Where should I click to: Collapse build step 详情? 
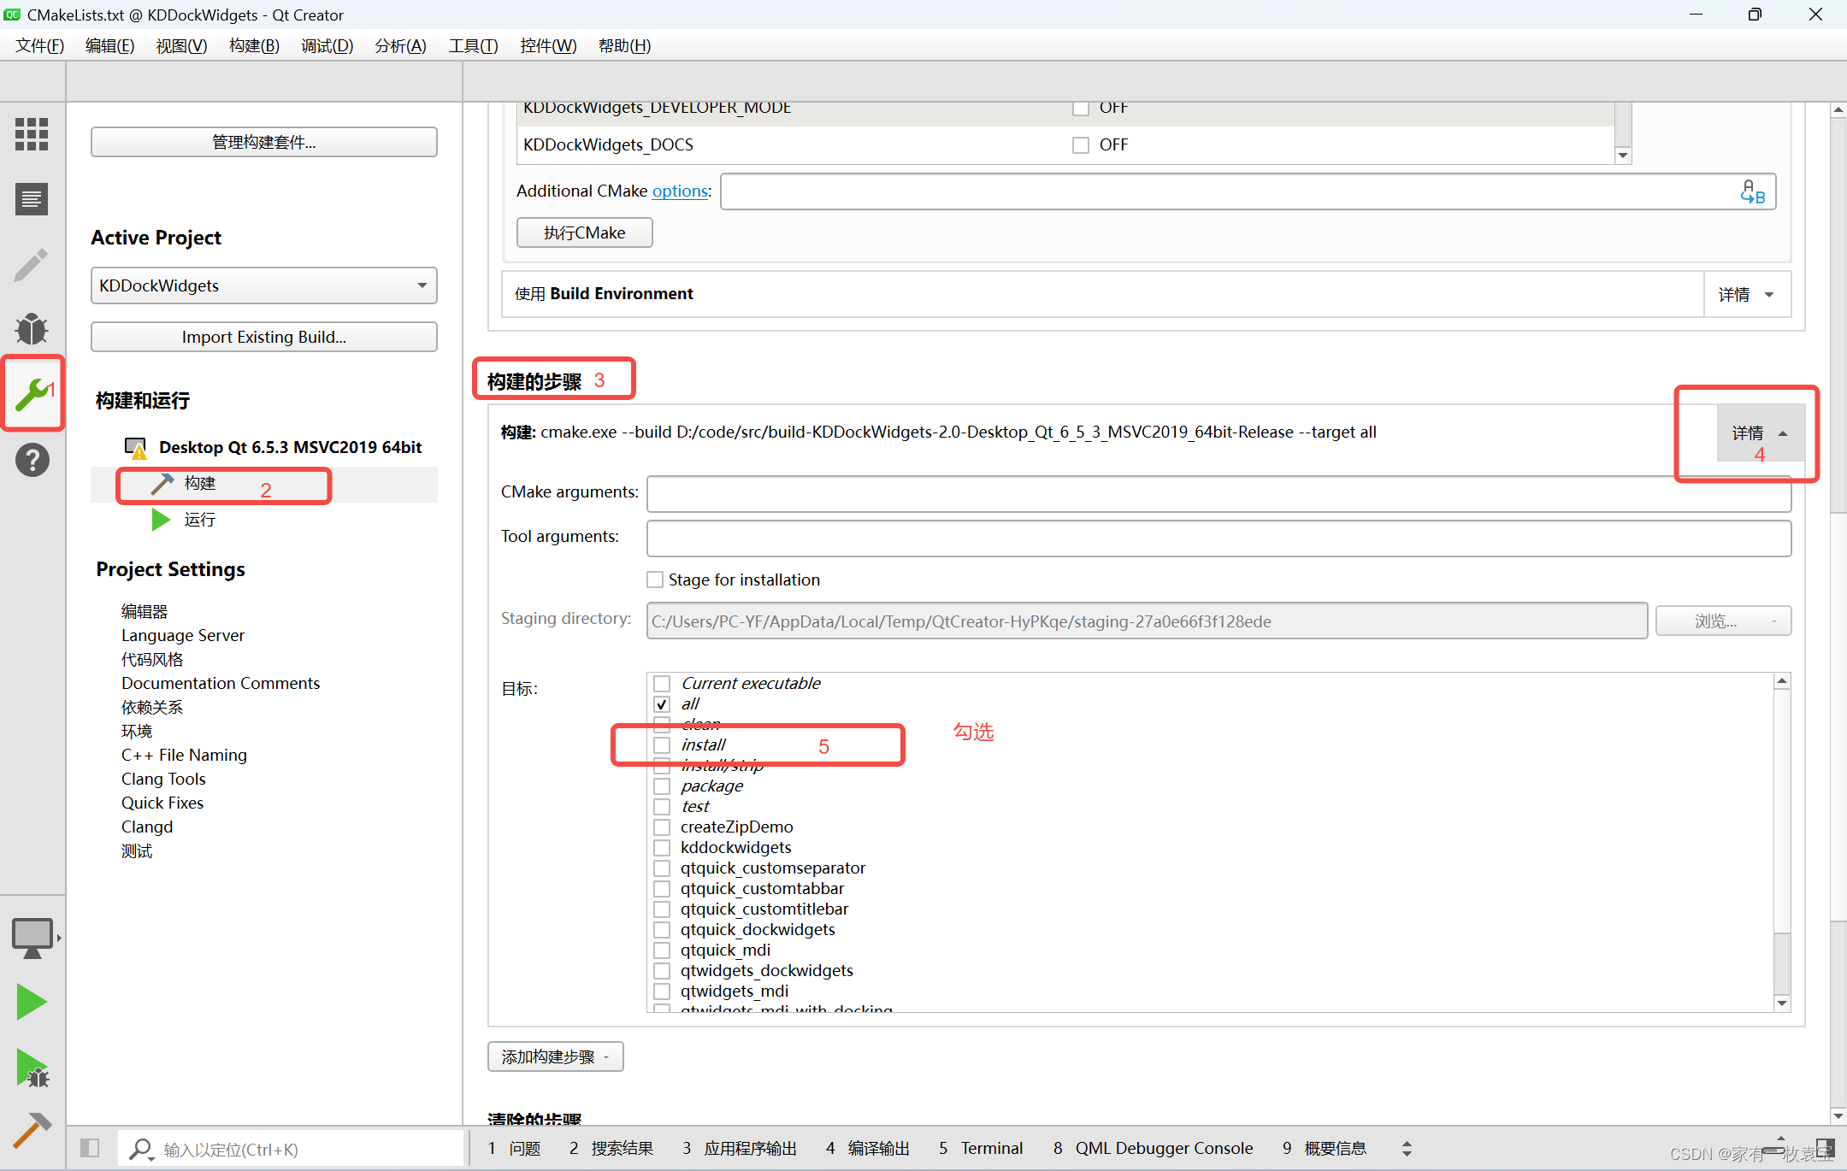click(x=1760, y=433)
